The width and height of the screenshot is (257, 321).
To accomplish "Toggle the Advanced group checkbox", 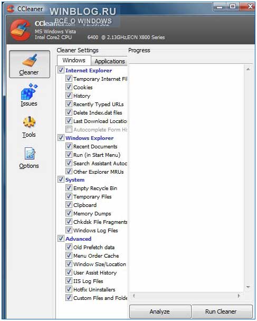I will [x=61, y=239].
